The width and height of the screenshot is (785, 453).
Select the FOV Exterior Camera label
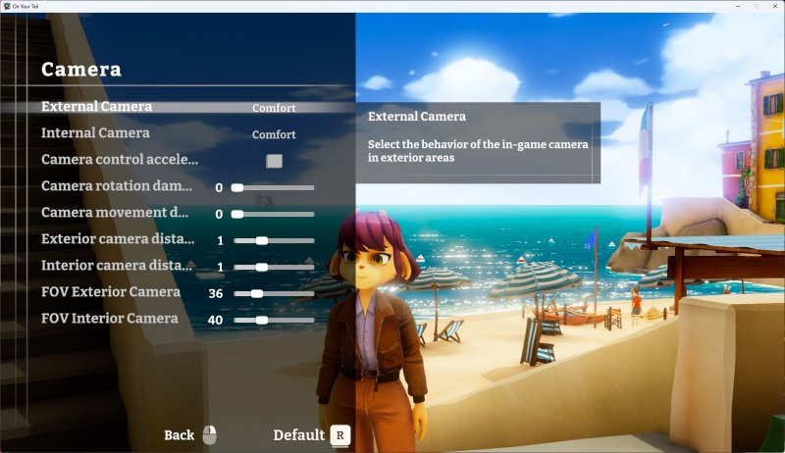pyautogui.click(x=111, y=292)
